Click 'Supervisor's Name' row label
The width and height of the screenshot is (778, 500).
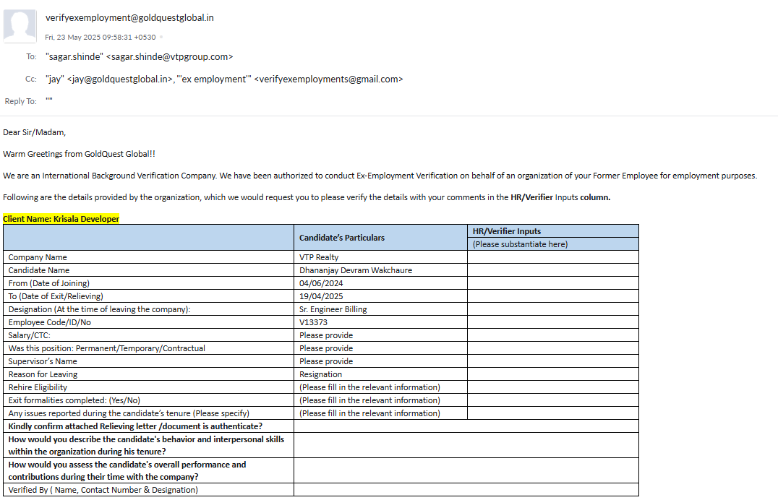[x=42, y=361]
